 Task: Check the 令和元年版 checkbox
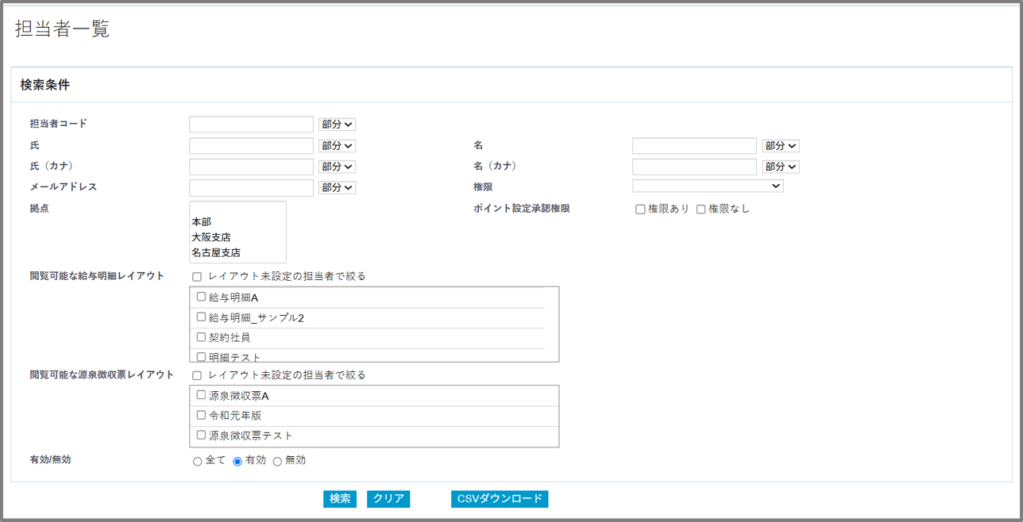201,414
